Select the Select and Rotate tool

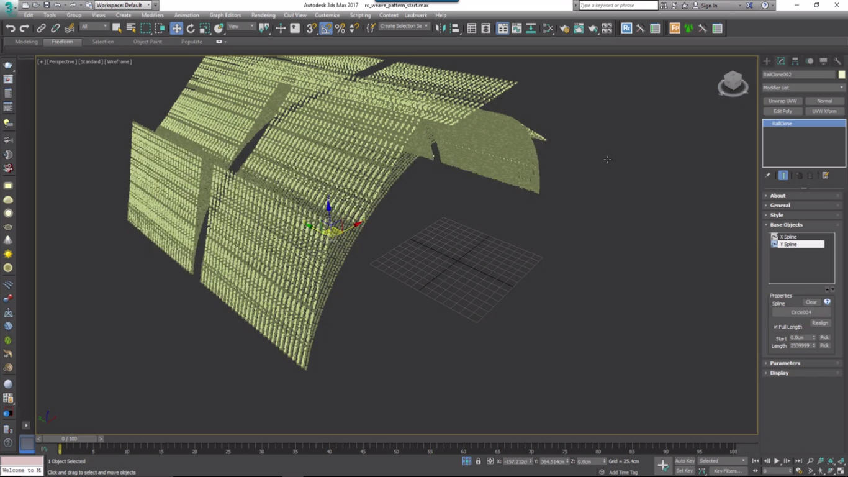pyautogui.click(x=191, y=28)
